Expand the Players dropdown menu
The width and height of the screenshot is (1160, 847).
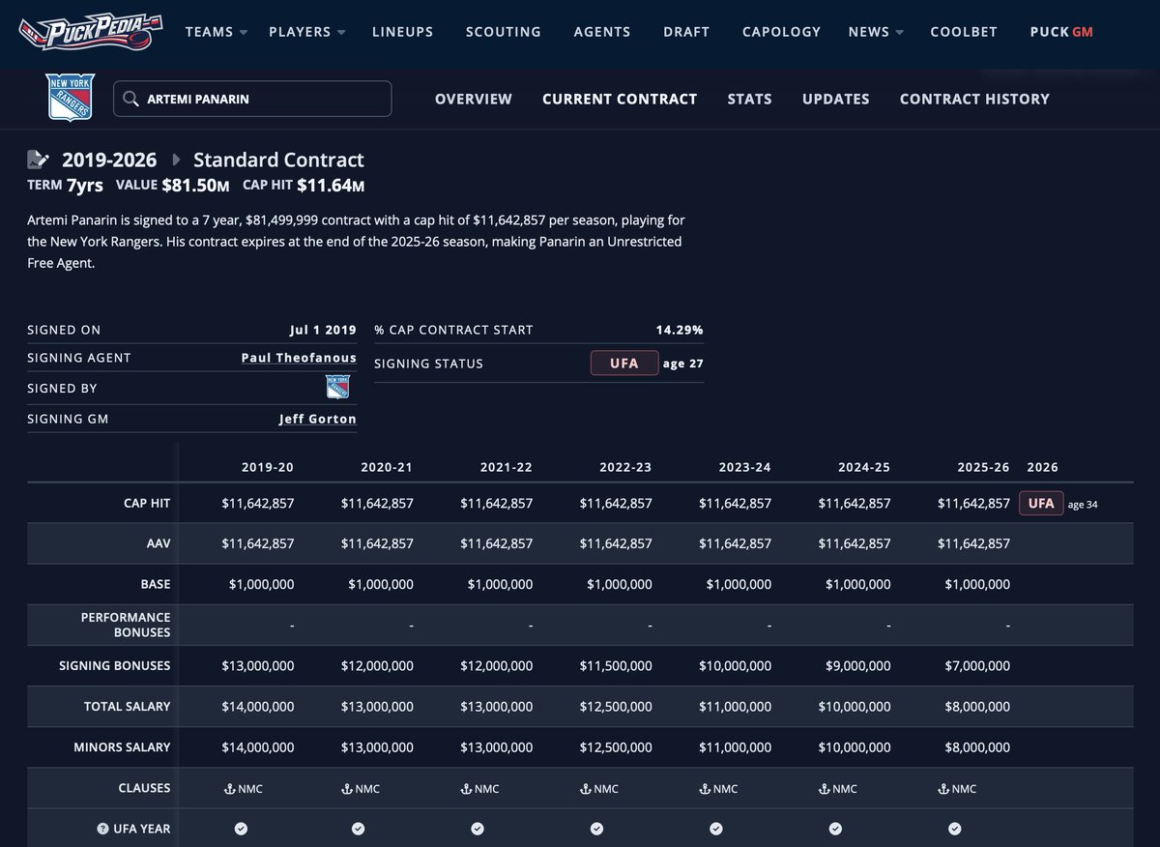pyautogui.click(x=307, y=32)
